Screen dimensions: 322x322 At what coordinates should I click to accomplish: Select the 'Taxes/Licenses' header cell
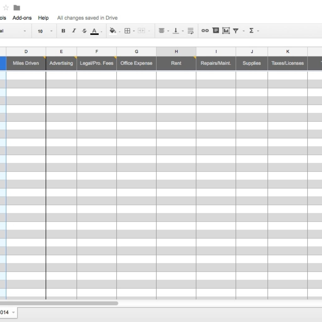(288, 63)
